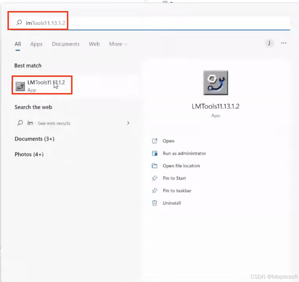Open the user account J avatar

269,43
